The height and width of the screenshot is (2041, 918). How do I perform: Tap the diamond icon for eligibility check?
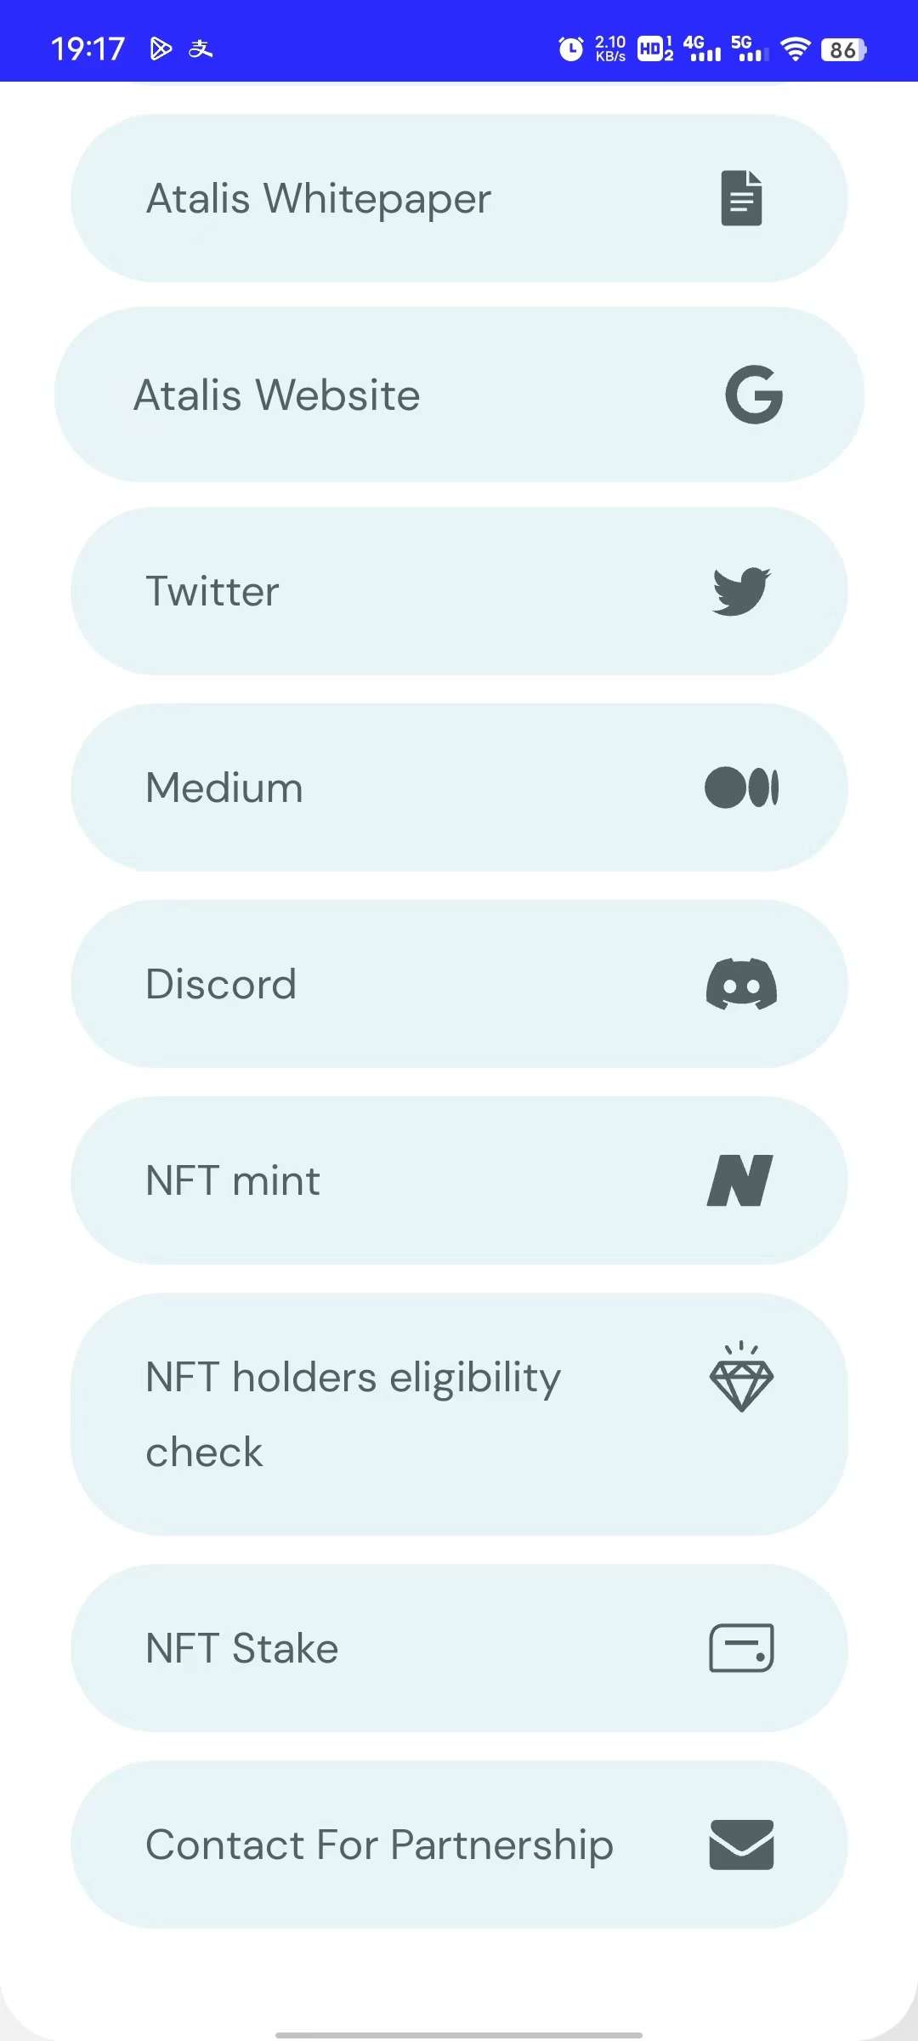pos(741,1377)
